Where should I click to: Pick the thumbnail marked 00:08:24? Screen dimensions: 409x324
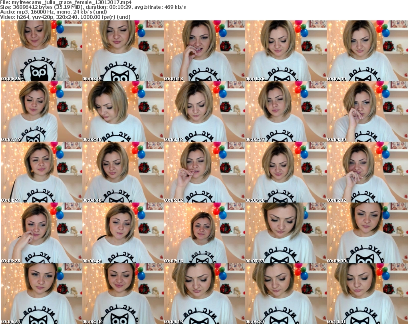(42, 294)
